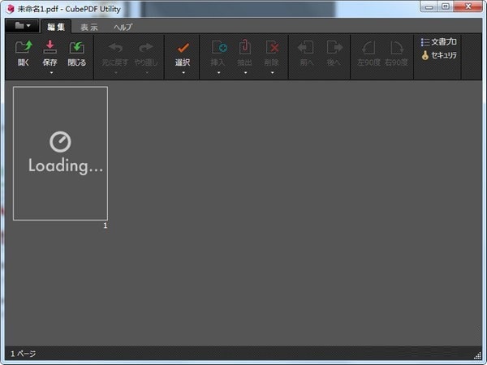Expand the Delete (削除) dropdown arrow
The height and width of the screenshot is (365, 487).
point(273,73)
